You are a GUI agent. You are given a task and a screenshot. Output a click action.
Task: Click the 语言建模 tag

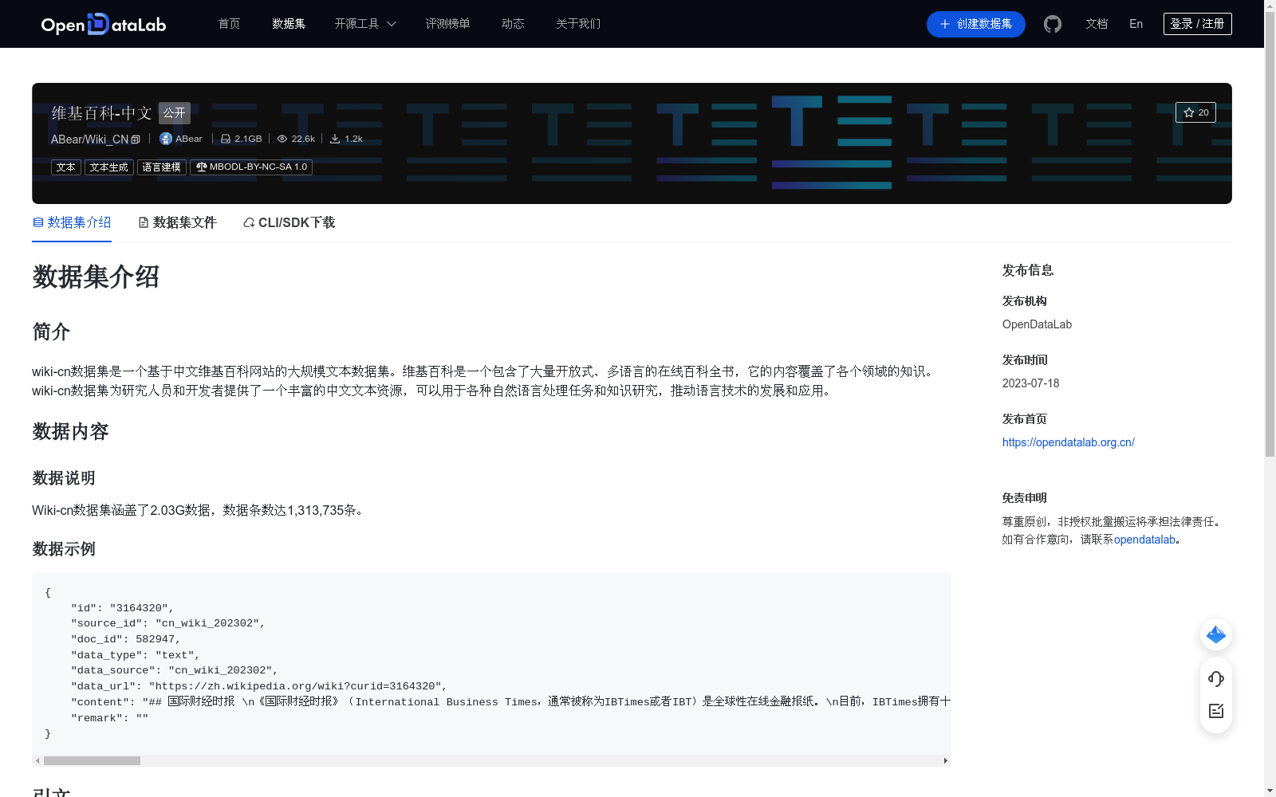tap(162, 167)
